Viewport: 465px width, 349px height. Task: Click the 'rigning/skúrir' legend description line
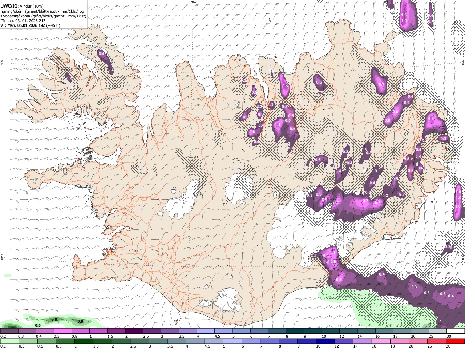42,11
